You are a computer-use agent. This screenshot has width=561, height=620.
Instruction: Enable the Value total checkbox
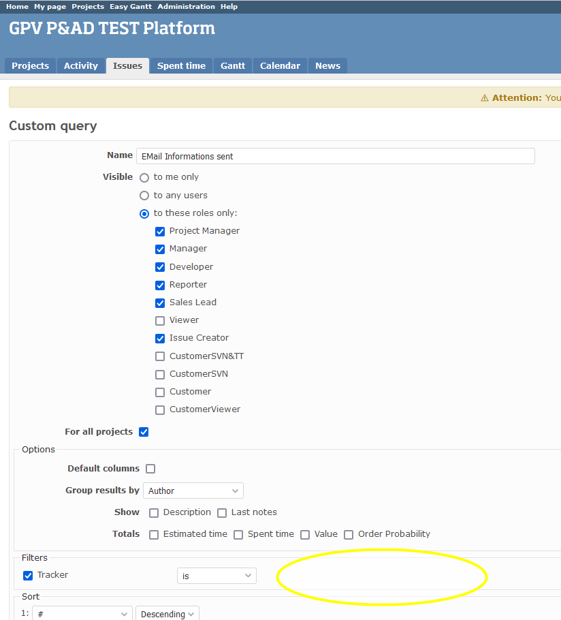[x=305, y=535]
